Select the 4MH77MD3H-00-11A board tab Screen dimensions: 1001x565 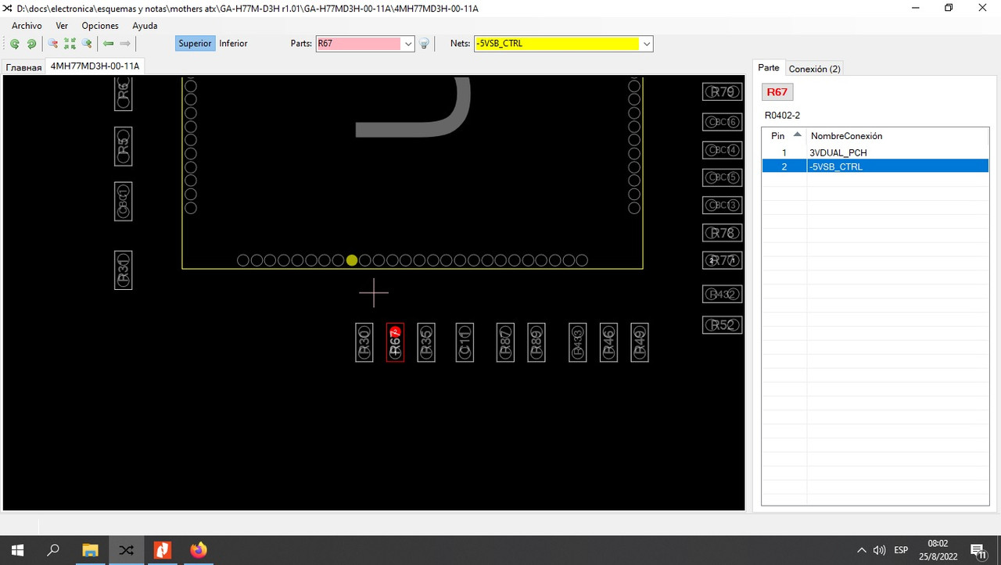point(95,66)
